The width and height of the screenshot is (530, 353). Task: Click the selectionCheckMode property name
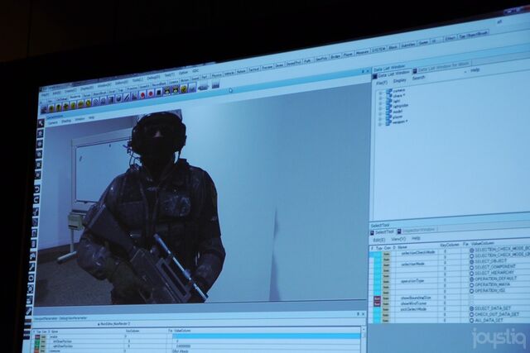[417, 253]
